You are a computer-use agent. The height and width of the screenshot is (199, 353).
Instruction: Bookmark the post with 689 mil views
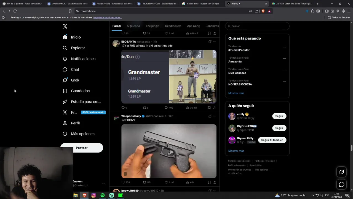[x=209, y=33]
